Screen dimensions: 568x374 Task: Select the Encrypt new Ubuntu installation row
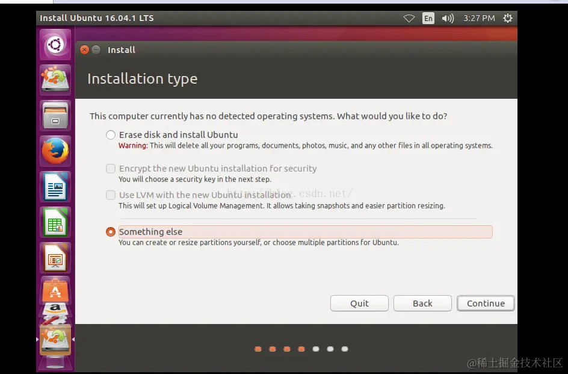110,169
